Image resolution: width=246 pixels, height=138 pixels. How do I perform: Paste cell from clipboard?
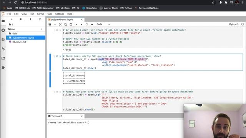click(71, 25)
